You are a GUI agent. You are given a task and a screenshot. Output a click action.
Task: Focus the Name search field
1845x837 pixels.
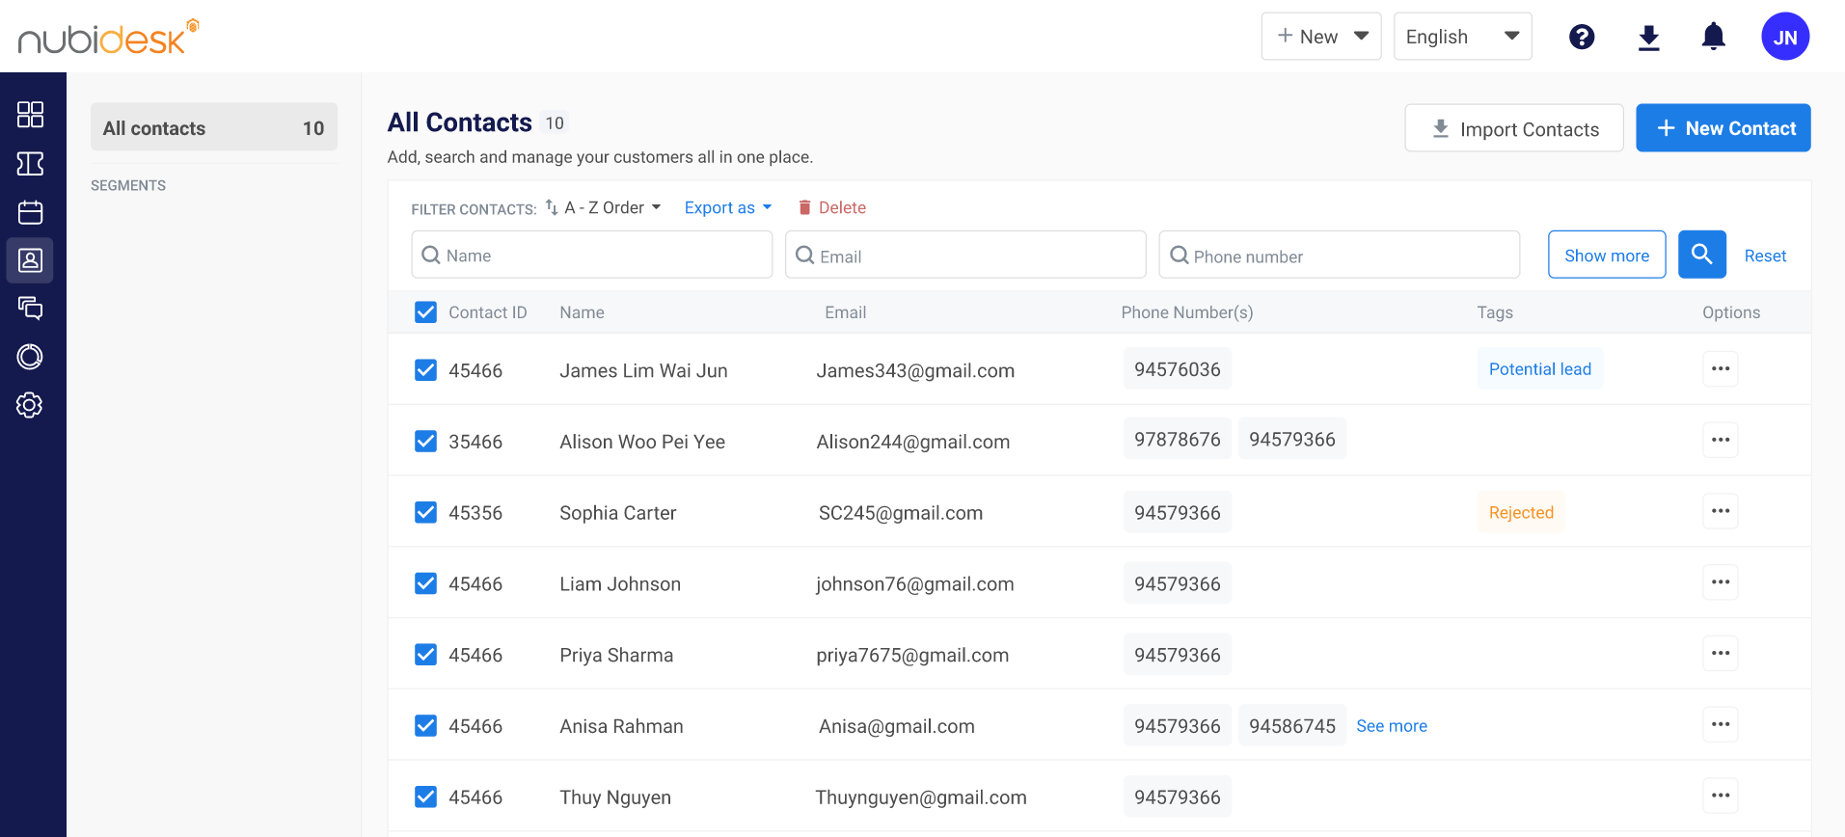click(x=592, y=255)
